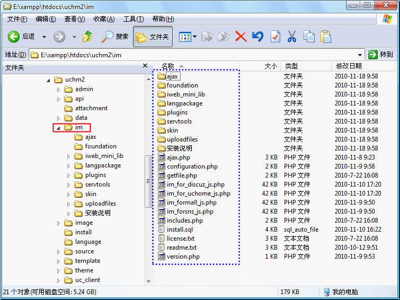
Task: Open the Favorites (收藏) menu
Action: click(x=104, y=19)
